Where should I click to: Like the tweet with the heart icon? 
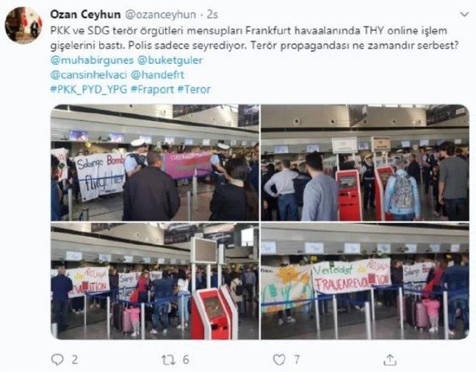tap(279, 360)
